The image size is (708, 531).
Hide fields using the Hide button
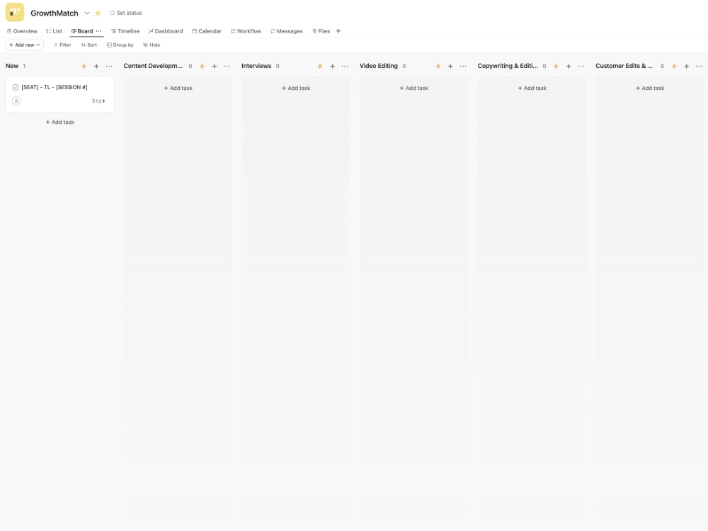click(151, 45)
